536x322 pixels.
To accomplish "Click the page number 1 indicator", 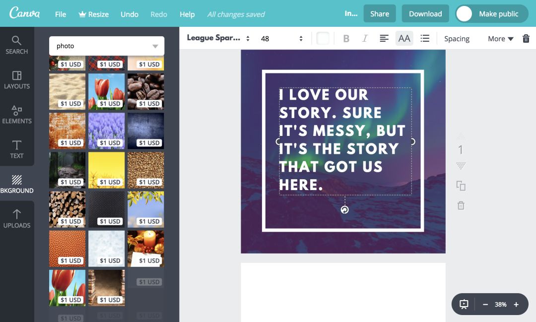I will point(461,150).
